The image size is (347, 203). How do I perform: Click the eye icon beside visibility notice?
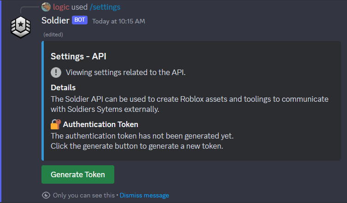46,195
